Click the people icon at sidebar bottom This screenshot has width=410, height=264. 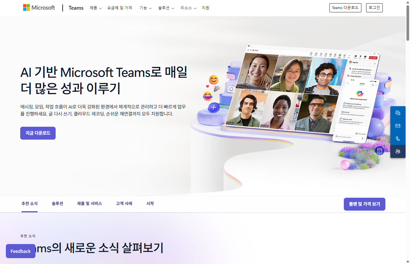[398, 151]
